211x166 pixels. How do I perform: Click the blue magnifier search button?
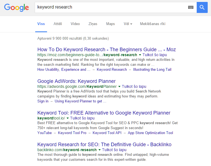pos(202,7)
